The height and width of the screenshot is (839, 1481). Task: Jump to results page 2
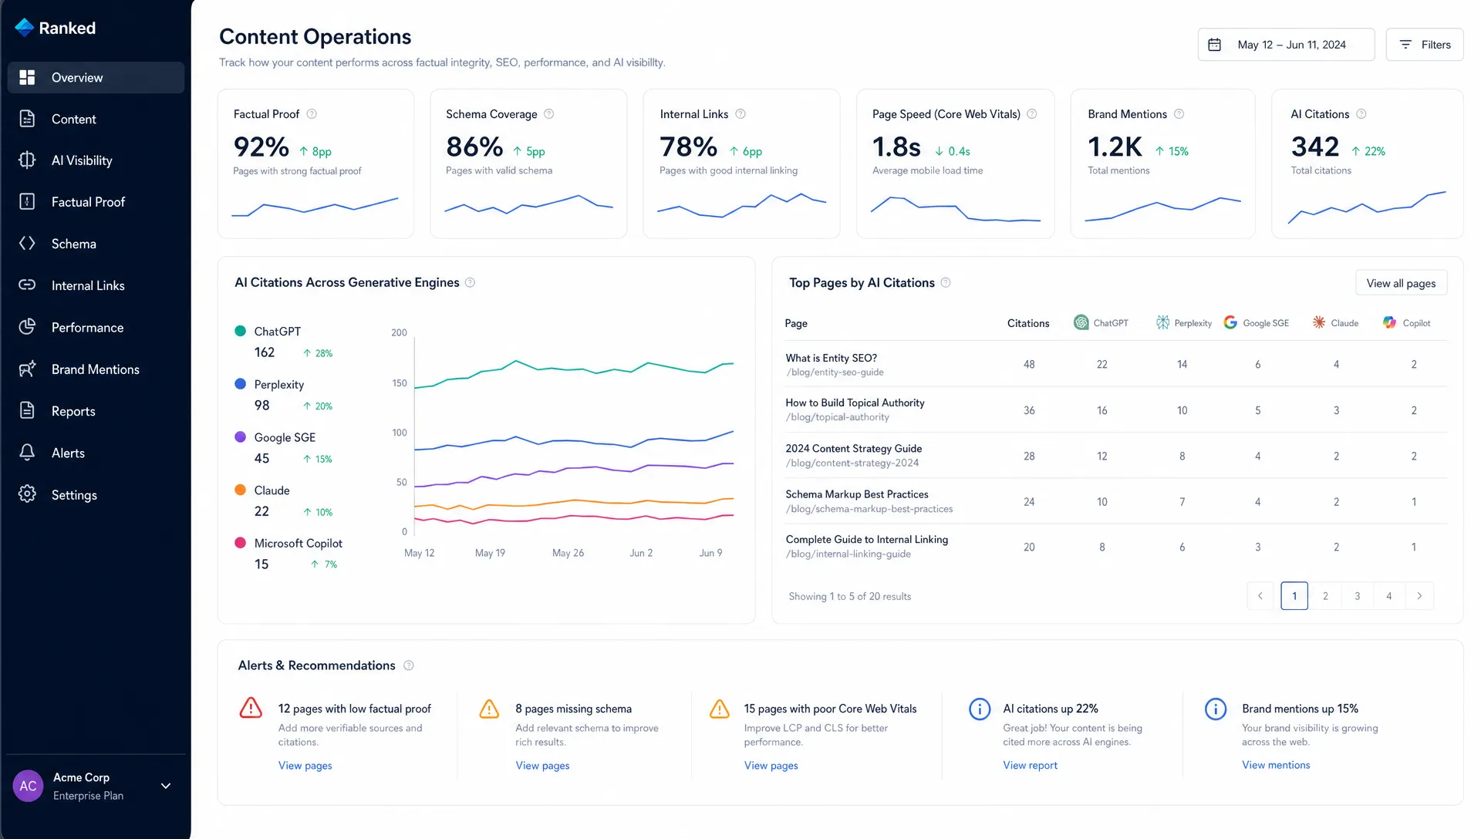1326,596
